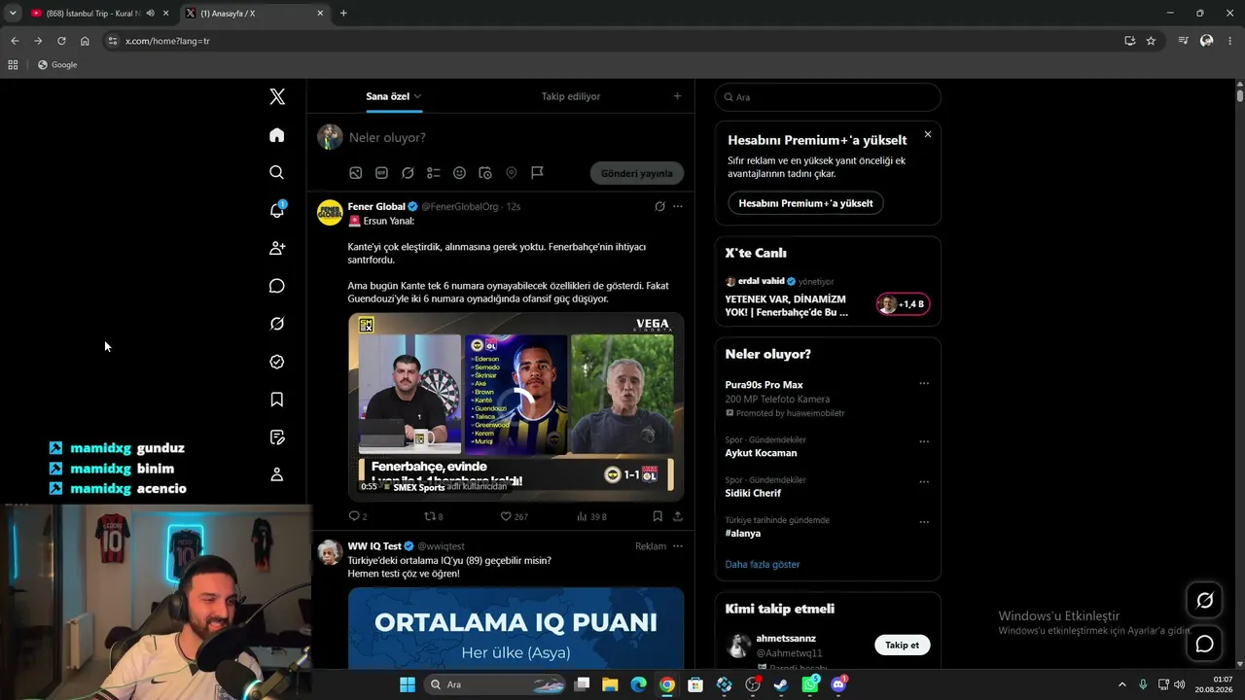The image size is (1245, 700).
Task: Expand the Sana özel feed dropdown
Action: 417,96
